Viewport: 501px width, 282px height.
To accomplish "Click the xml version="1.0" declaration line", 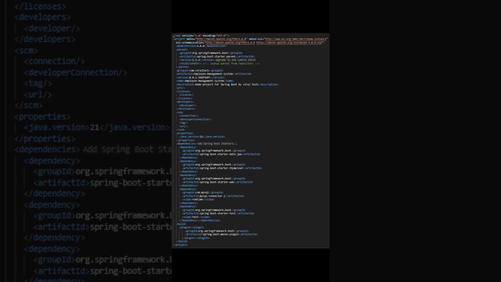I will point(202,36).
